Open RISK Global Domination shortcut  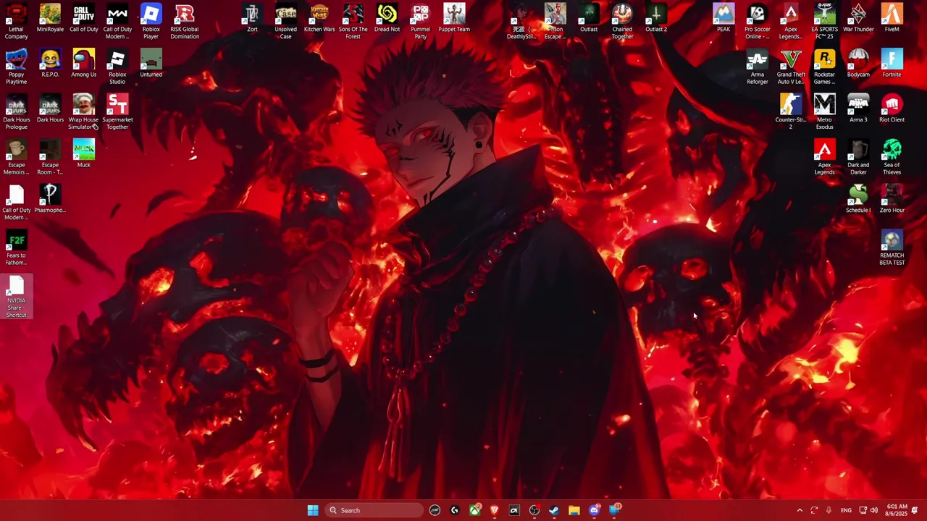tap(185, 22)
